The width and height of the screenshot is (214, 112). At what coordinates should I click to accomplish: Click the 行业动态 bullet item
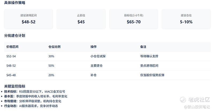[x=31, y=106]
